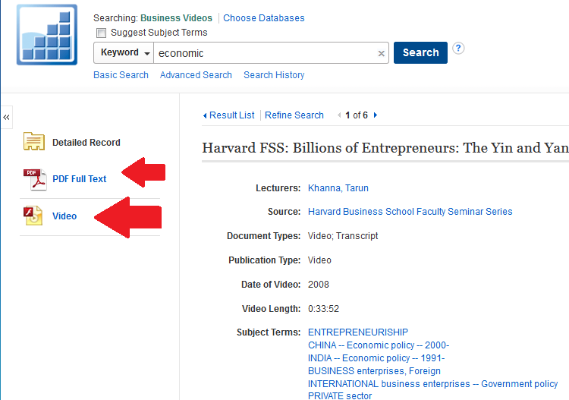Select ENTREPRENEURSHIP subject term
This screenshot has height=400, width=569.
[x=358, y=332]
